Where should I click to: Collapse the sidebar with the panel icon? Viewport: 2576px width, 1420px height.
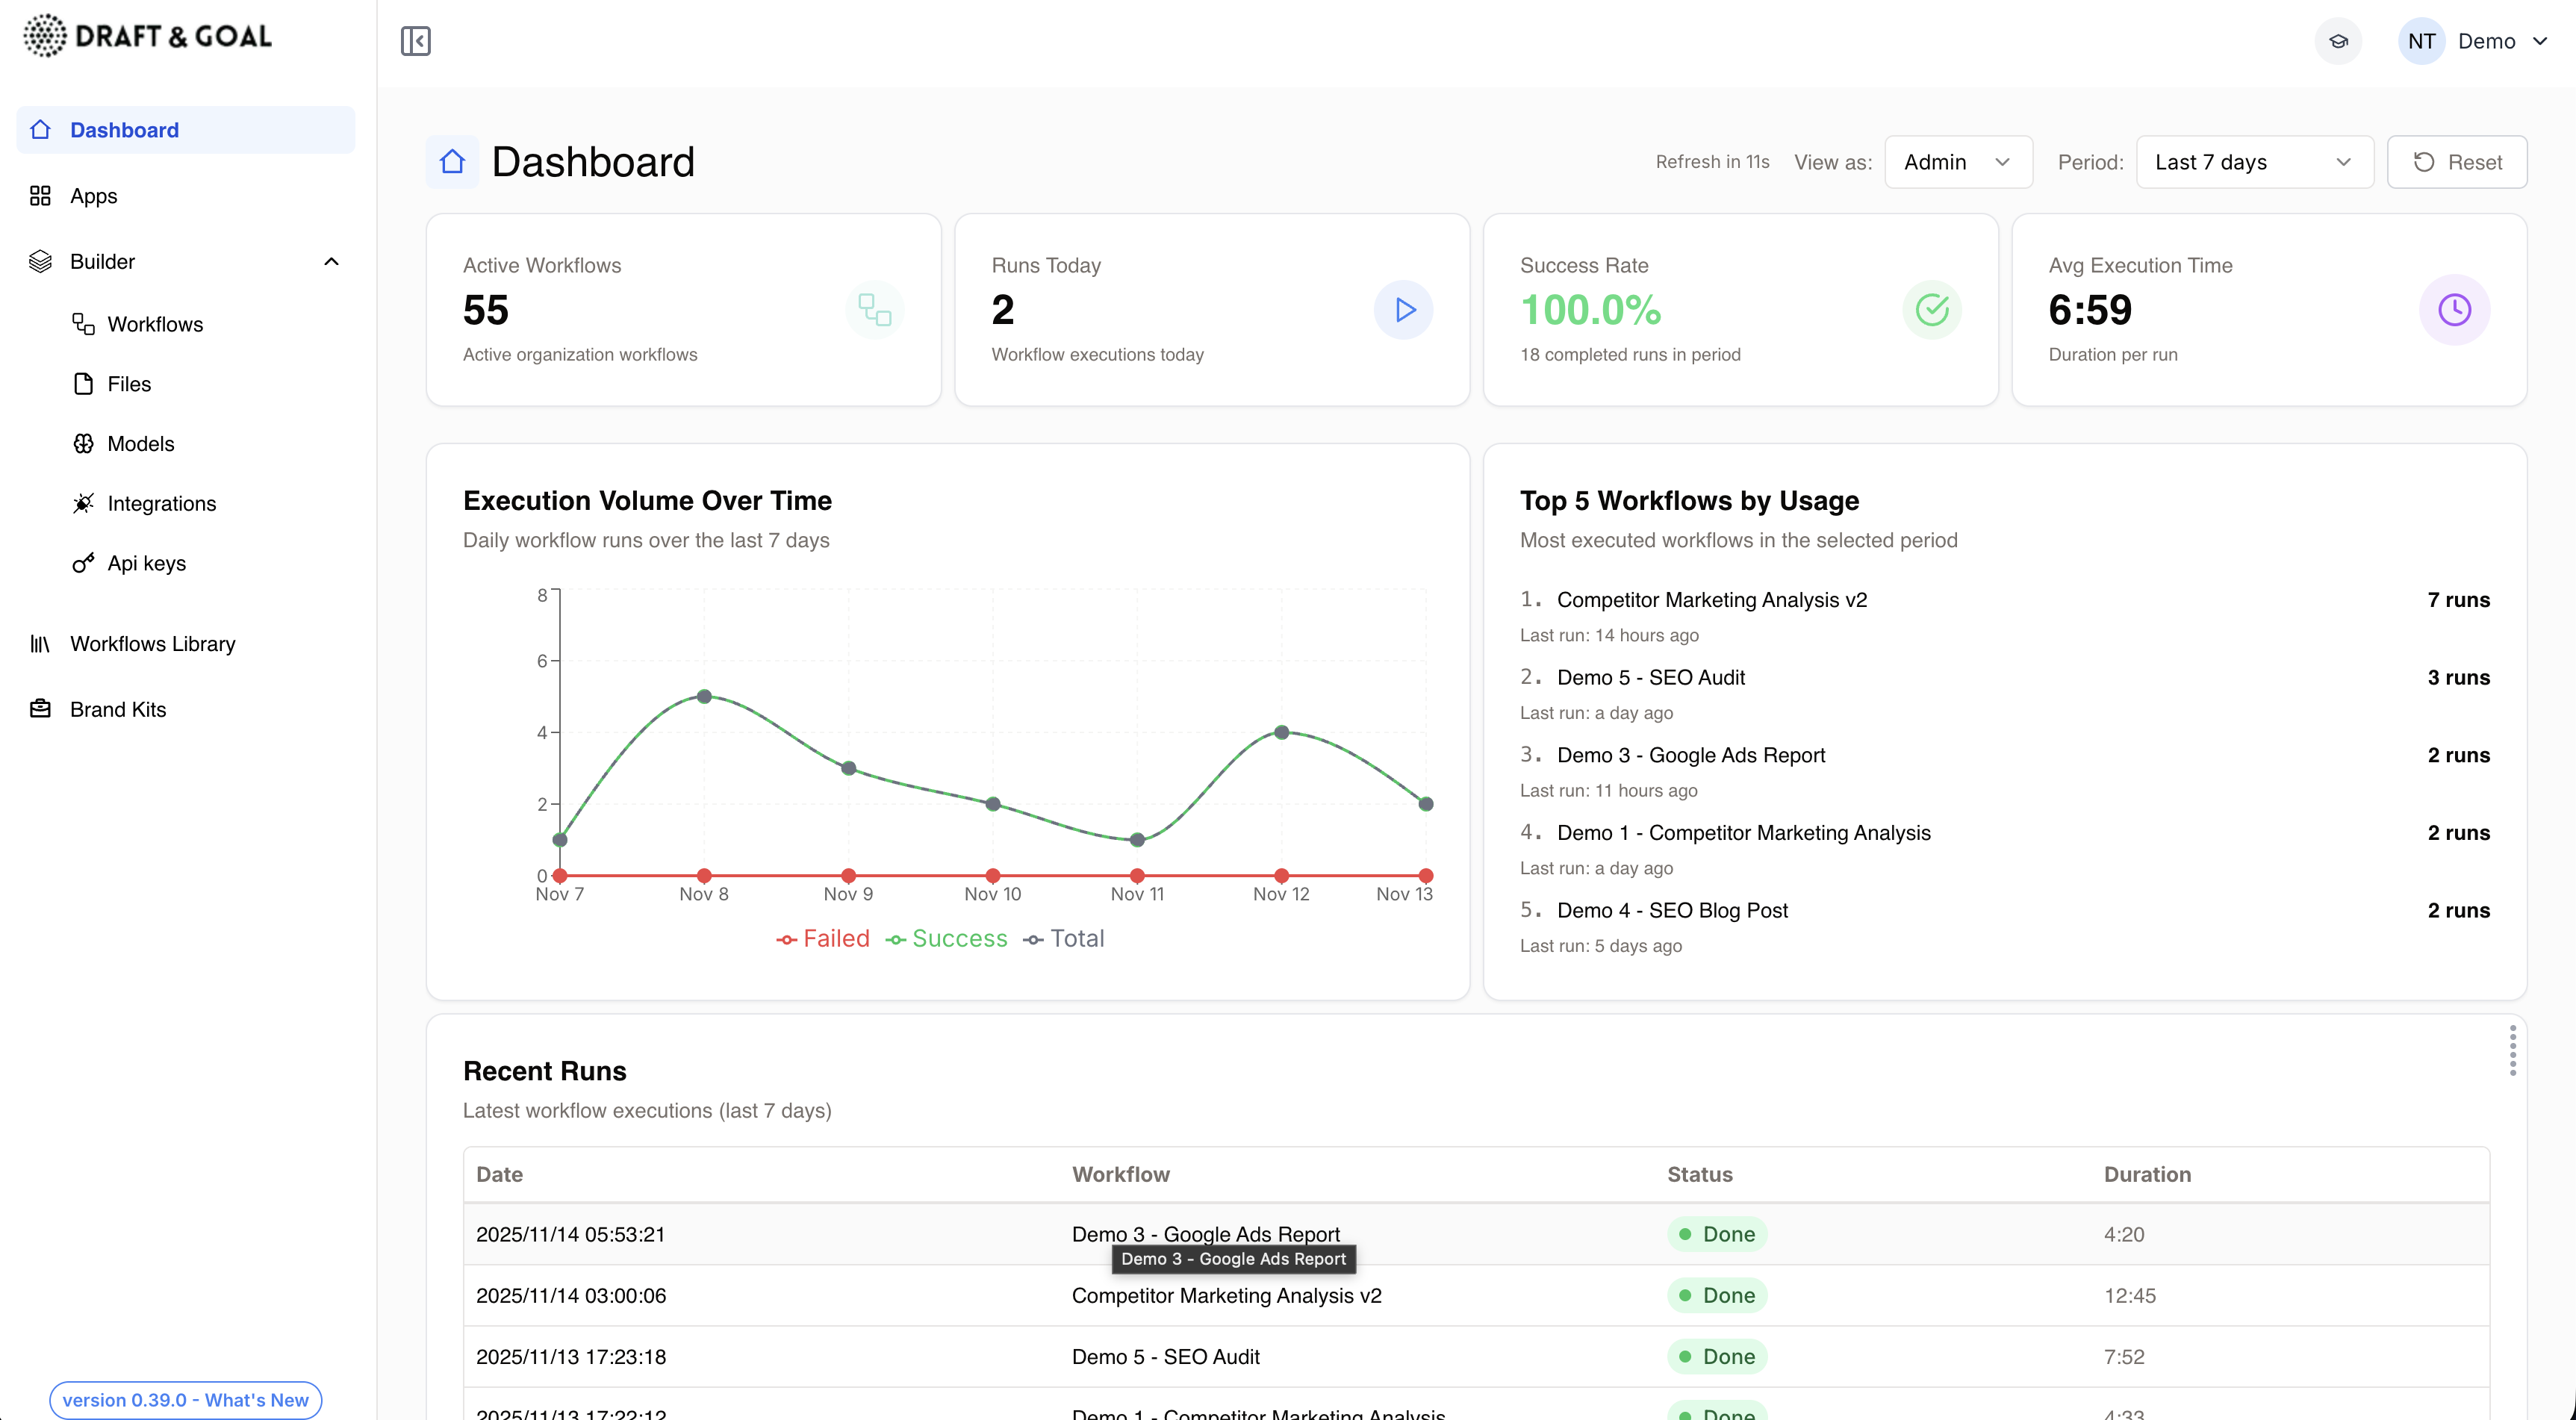click(415, 41)
